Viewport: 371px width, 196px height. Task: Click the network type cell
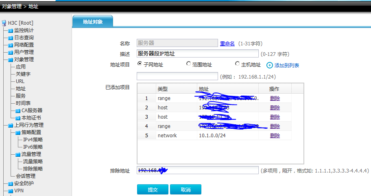176,135
